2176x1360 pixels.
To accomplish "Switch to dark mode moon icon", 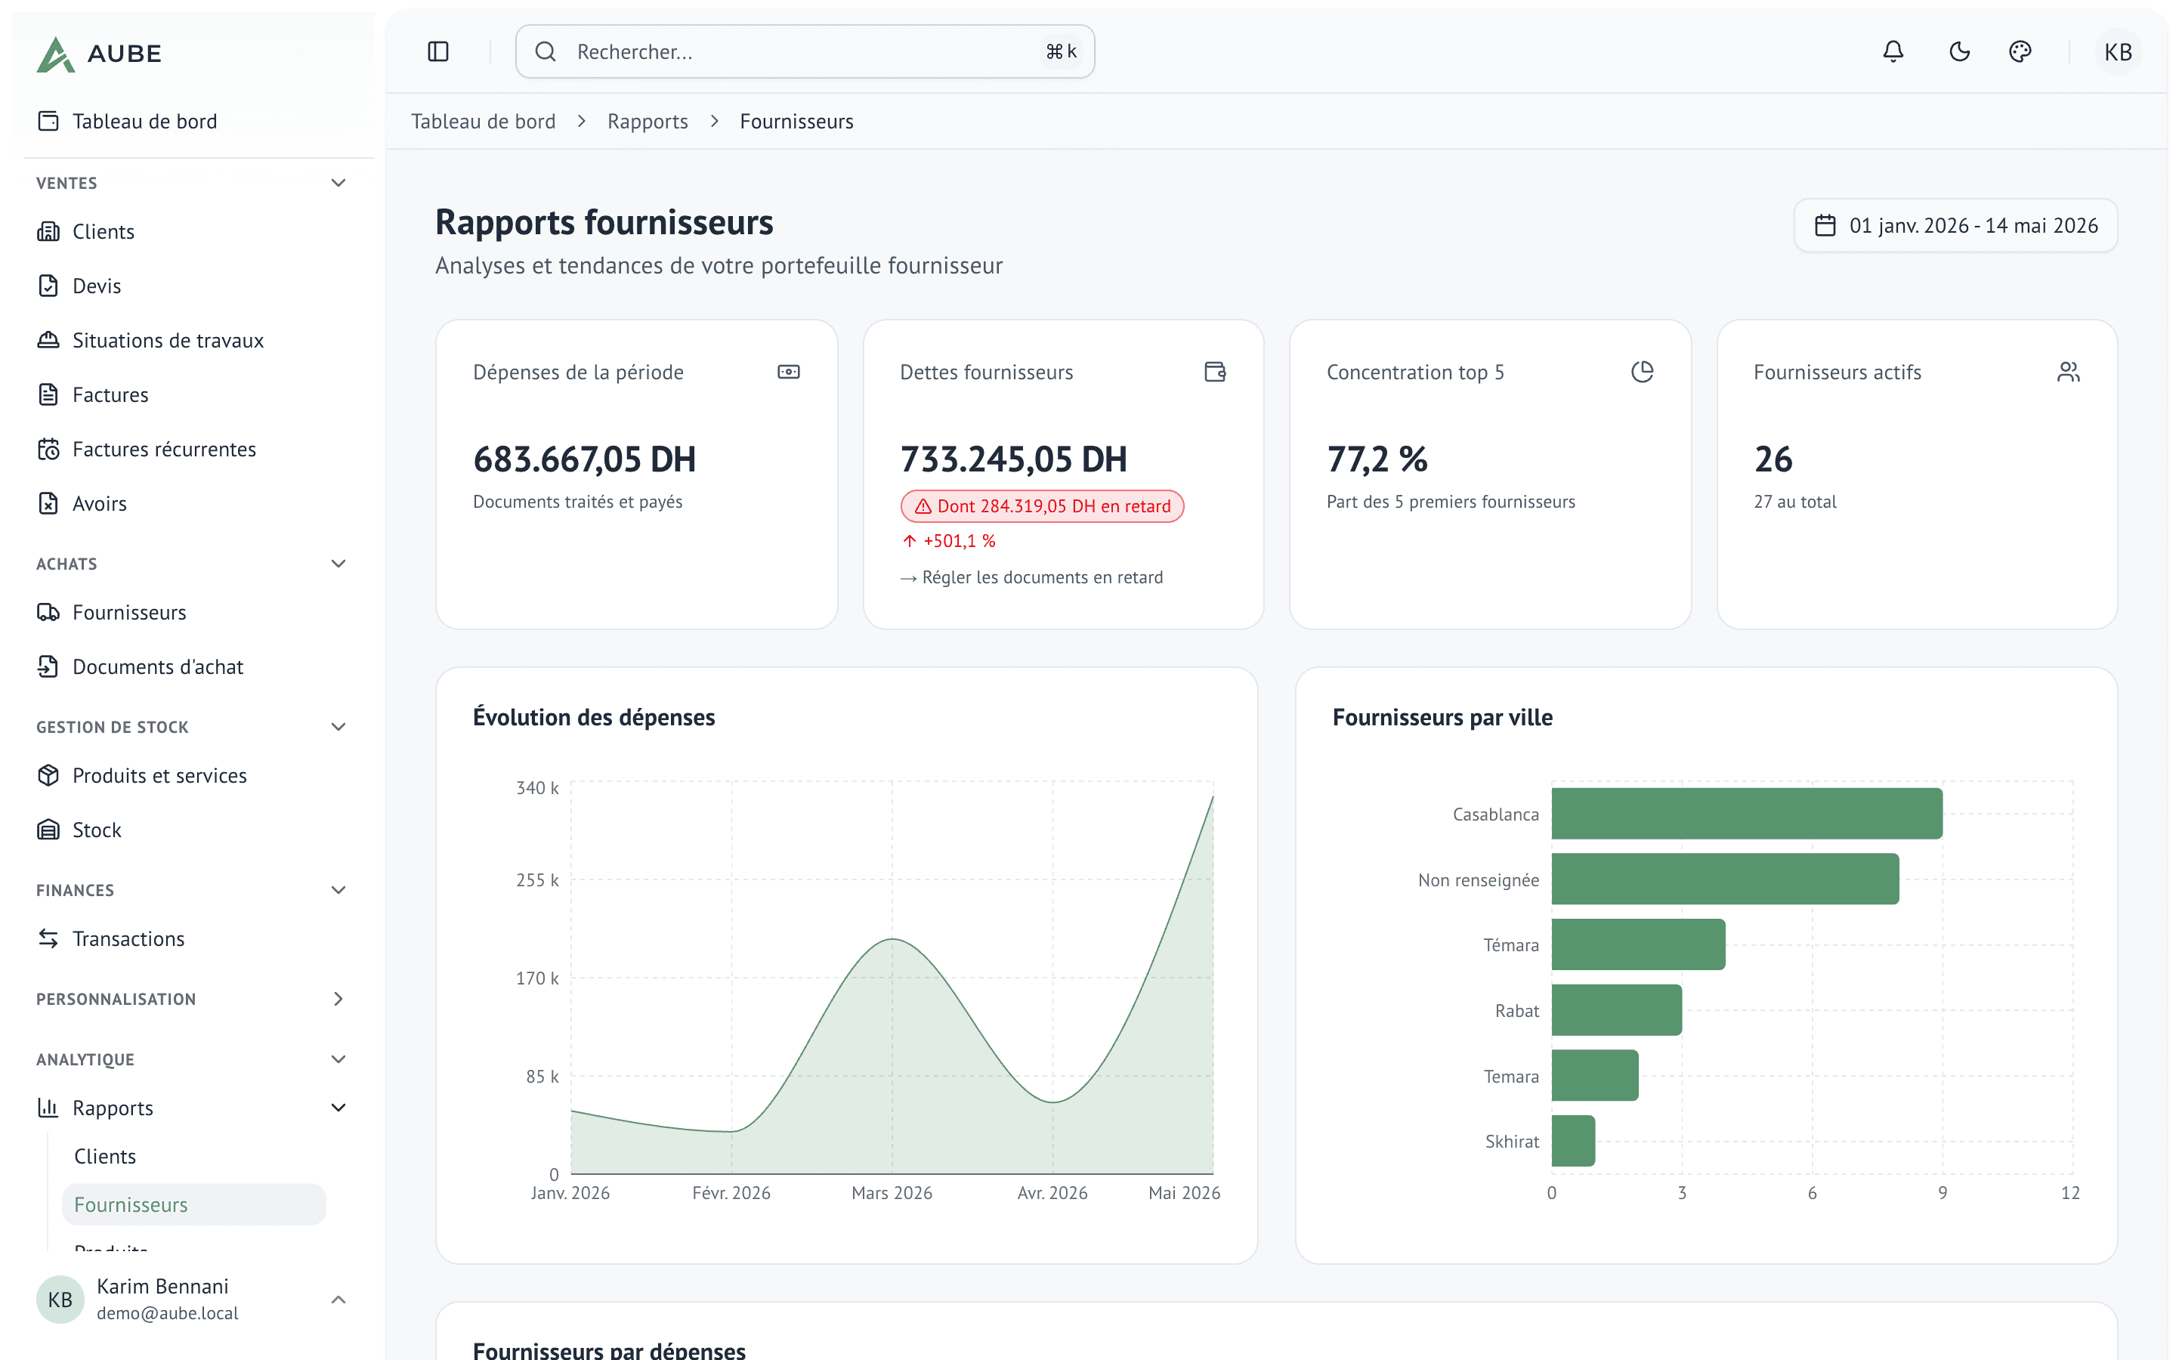I will coord(1959,51).
